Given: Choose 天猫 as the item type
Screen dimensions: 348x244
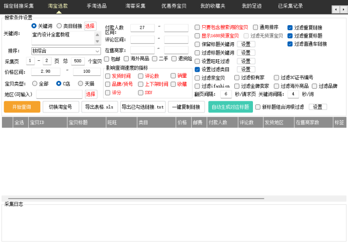Looking at the screenshot, I should [80, 83].
